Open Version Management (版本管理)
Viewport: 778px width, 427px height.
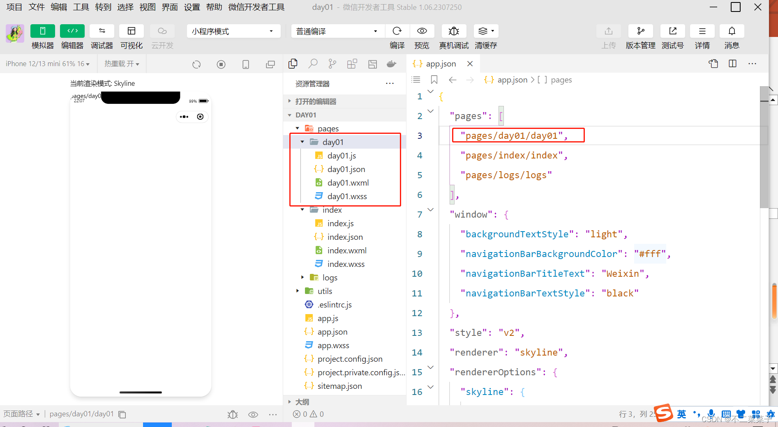point(641,31)
